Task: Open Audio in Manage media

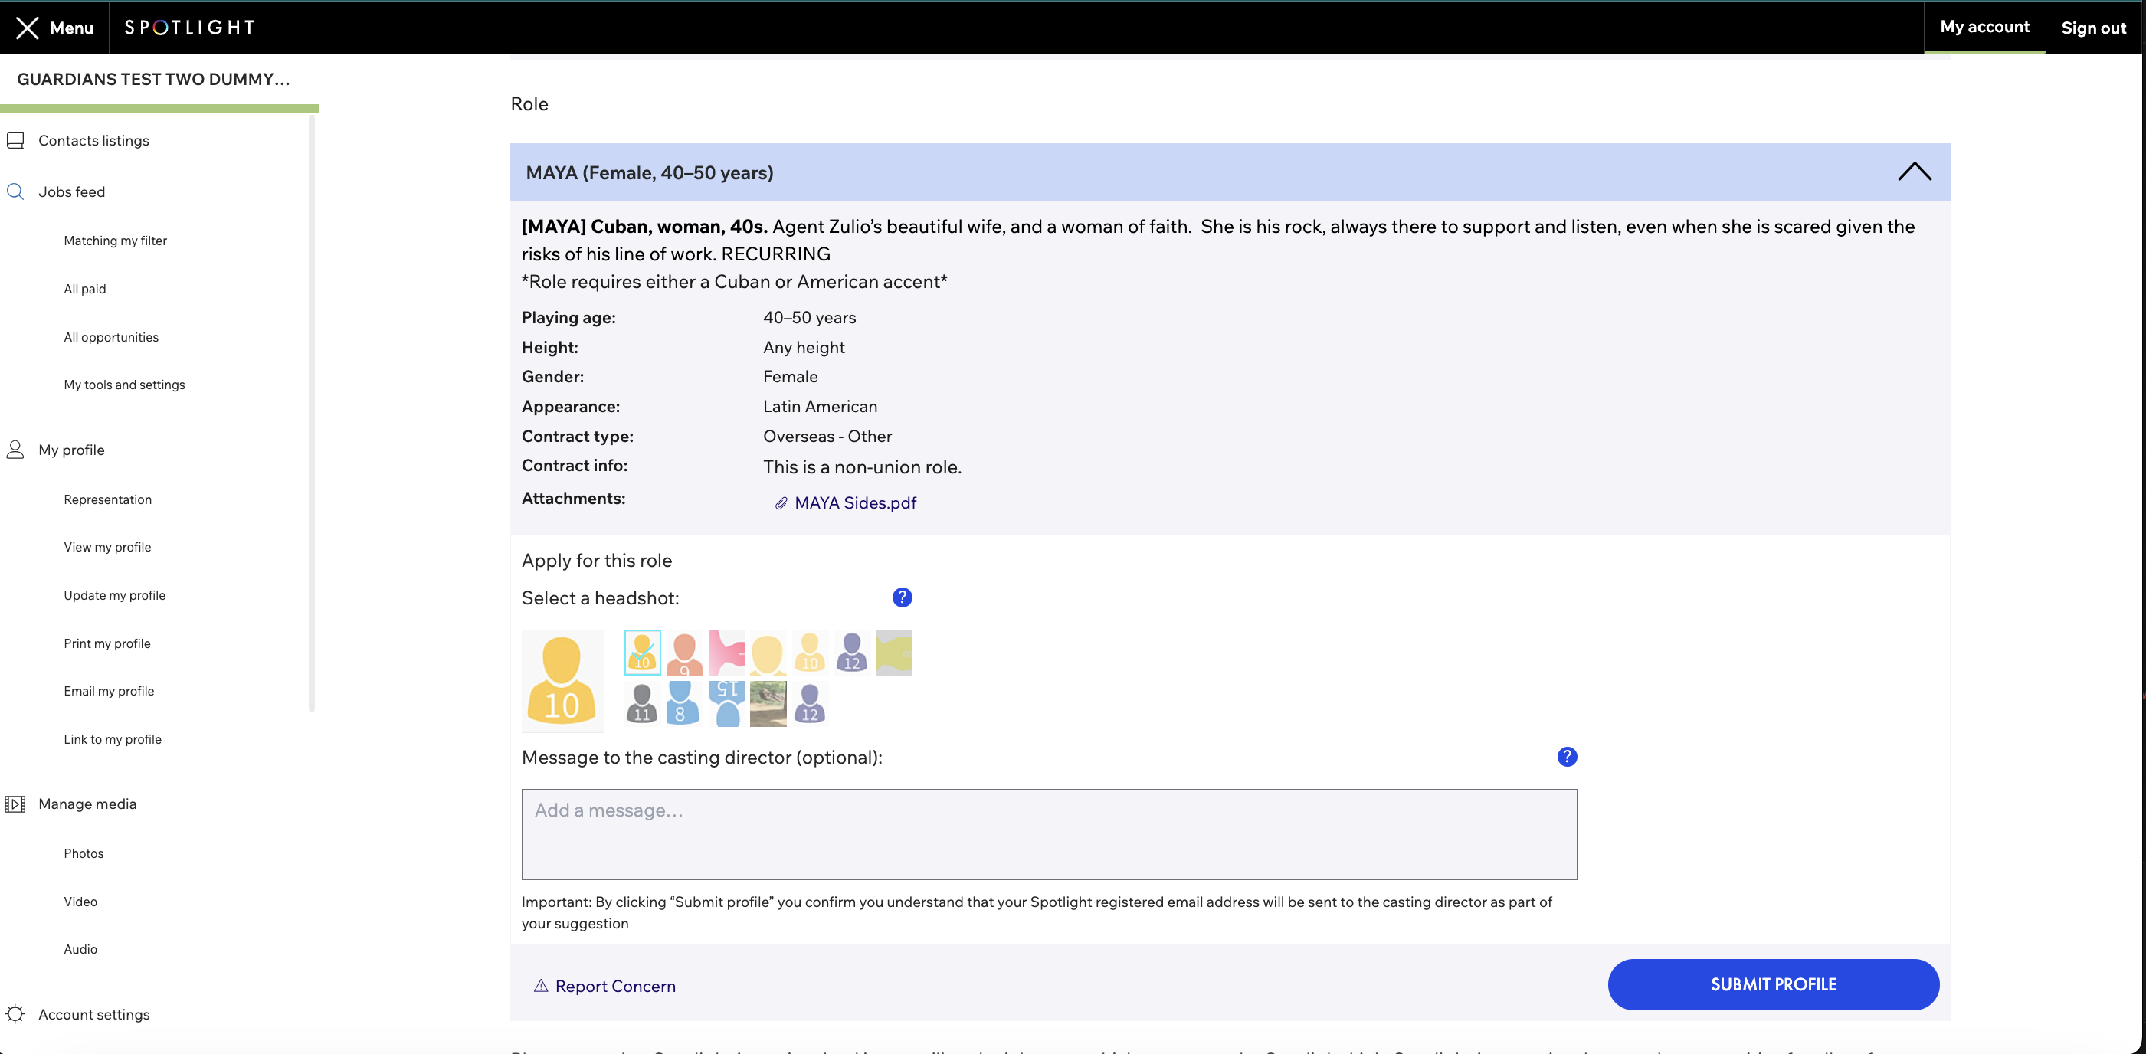Action: point(80,950)
